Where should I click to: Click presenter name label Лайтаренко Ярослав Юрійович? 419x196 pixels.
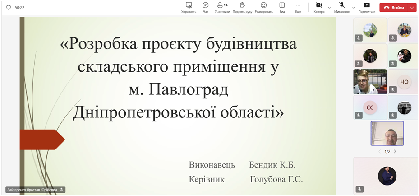coord(32,190)
